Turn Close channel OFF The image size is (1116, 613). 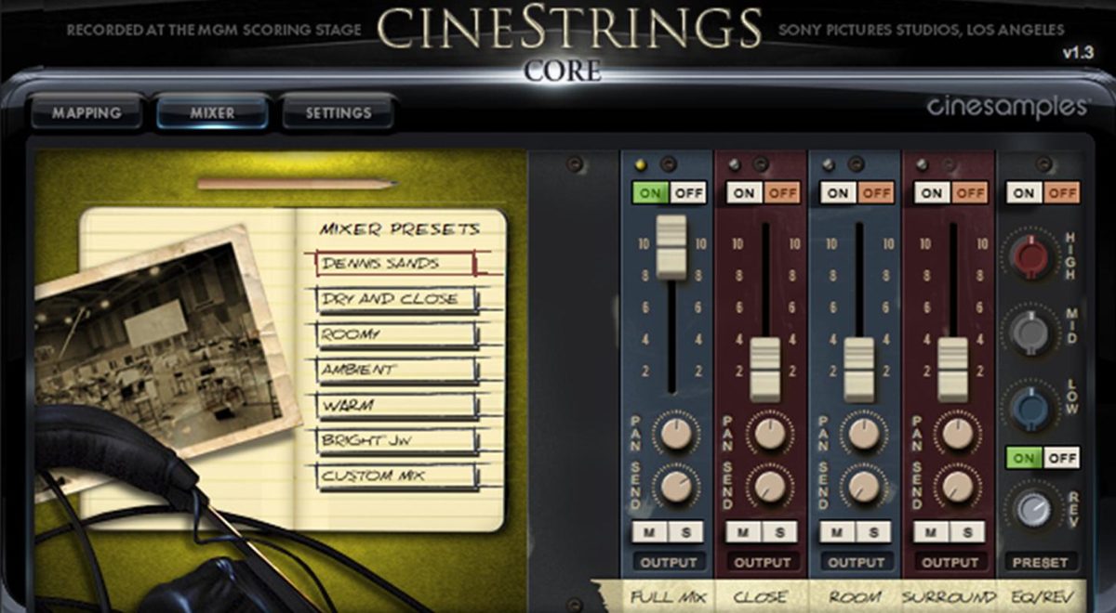pyautogui.click(x=782, y=193)
